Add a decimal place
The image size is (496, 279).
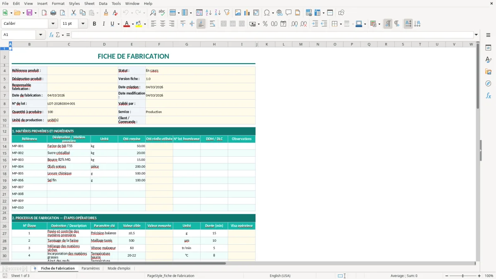[294, 24]
